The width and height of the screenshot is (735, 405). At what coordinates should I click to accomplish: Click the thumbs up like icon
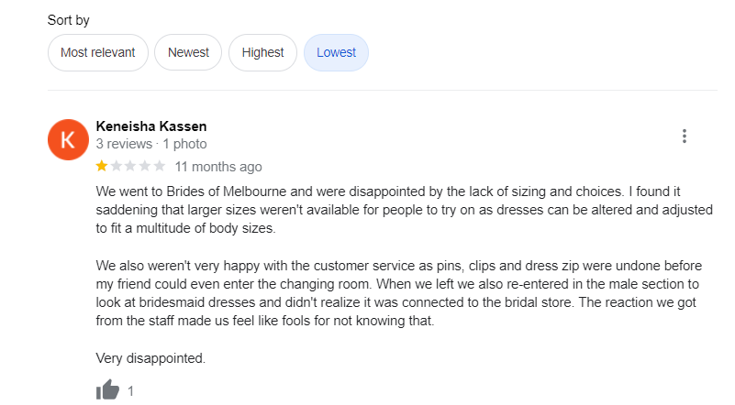(107, 390)
